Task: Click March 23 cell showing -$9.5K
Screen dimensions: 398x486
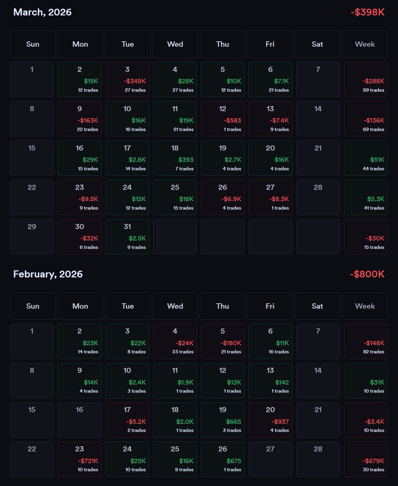Action: click(x=80, y=197)
